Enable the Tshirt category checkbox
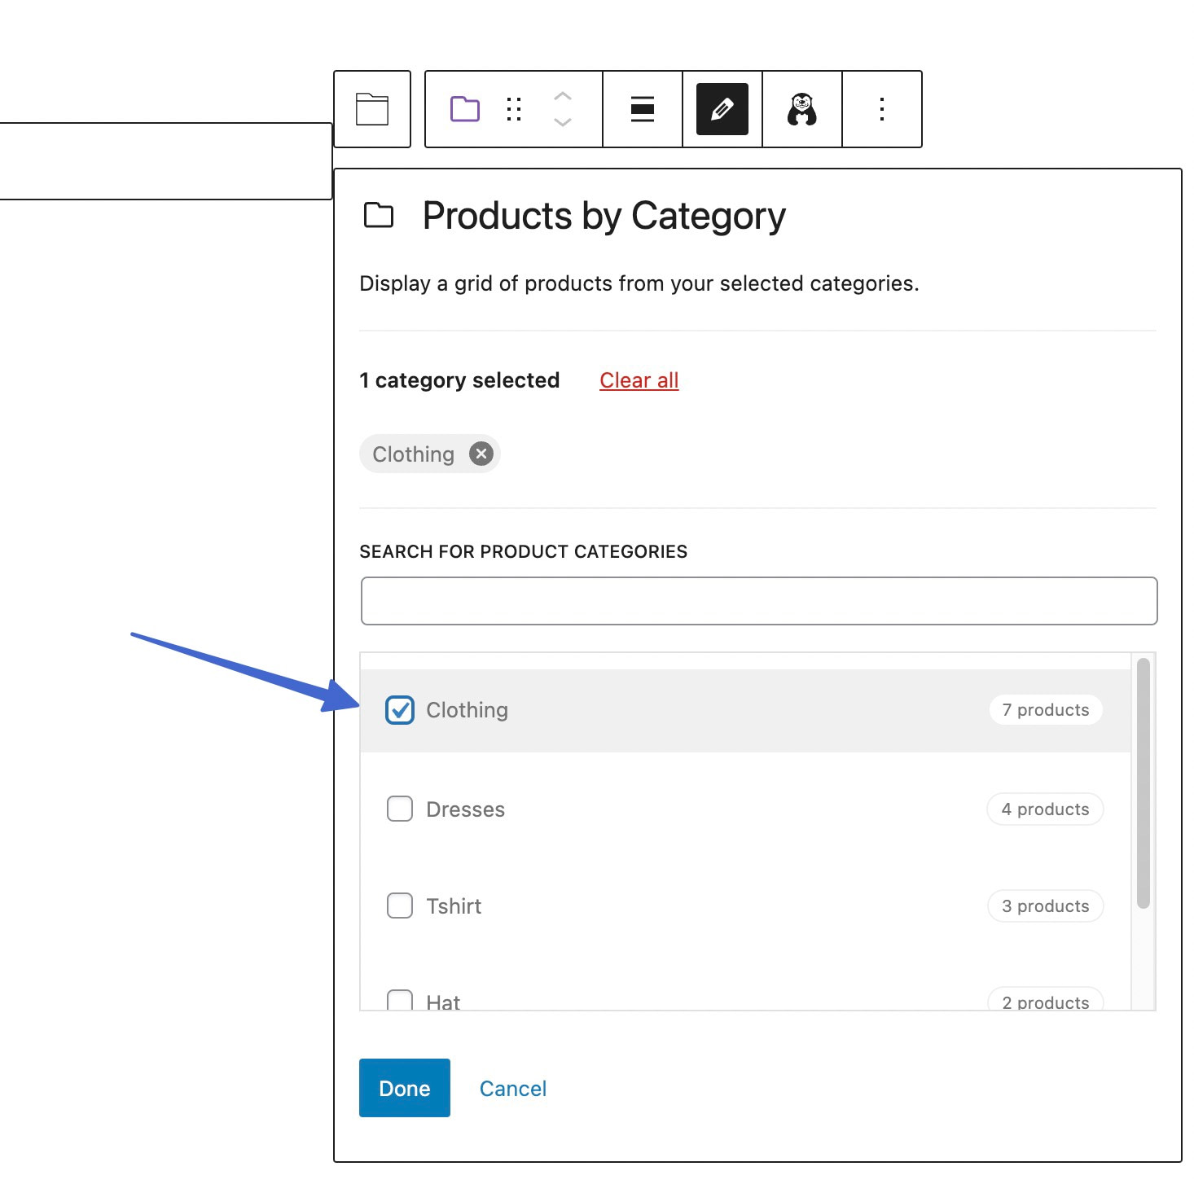This screenshot has height=1184, width=1194. [399, 906]
